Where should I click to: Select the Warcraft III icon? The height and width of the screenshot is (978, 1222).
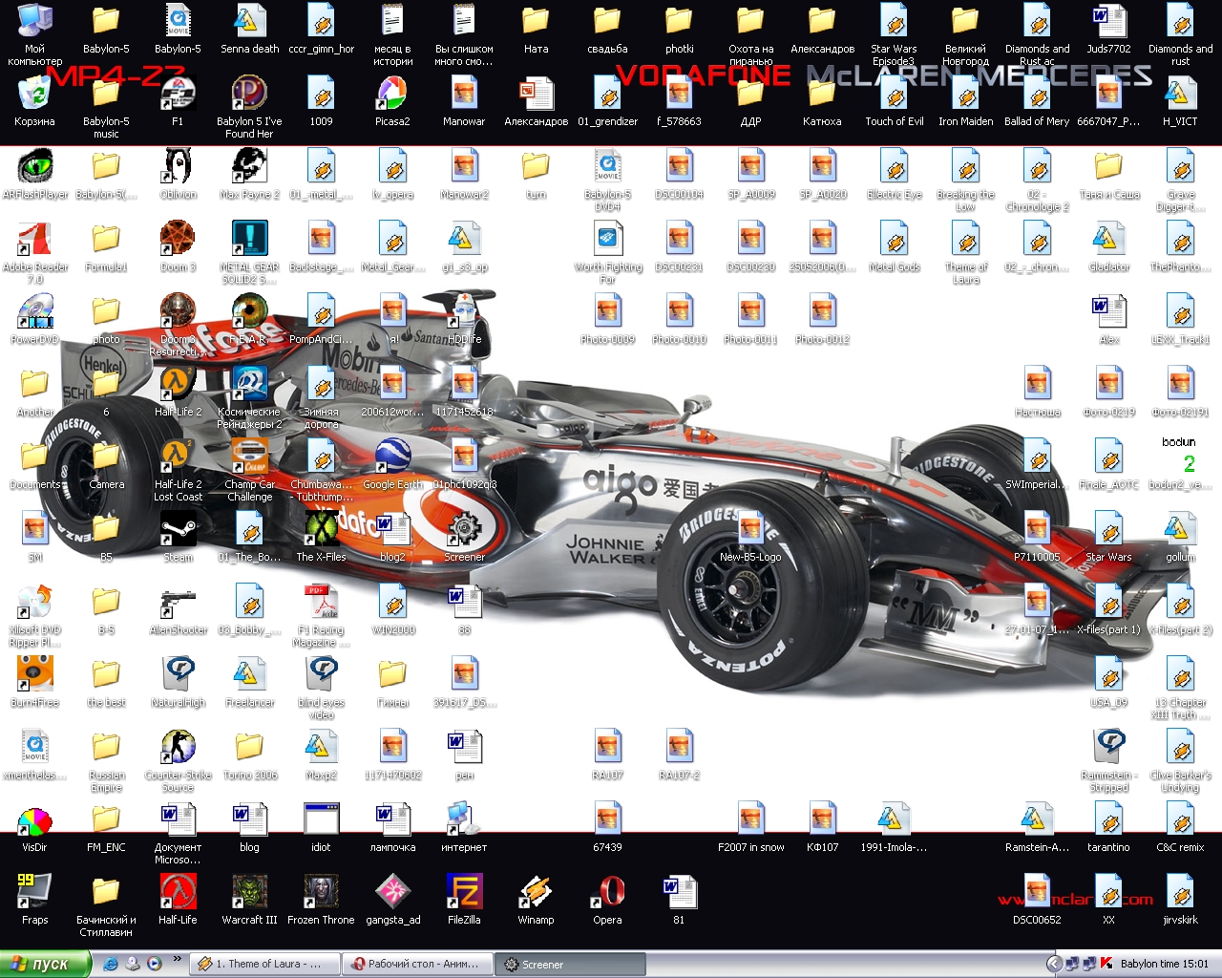click(249, 900)
